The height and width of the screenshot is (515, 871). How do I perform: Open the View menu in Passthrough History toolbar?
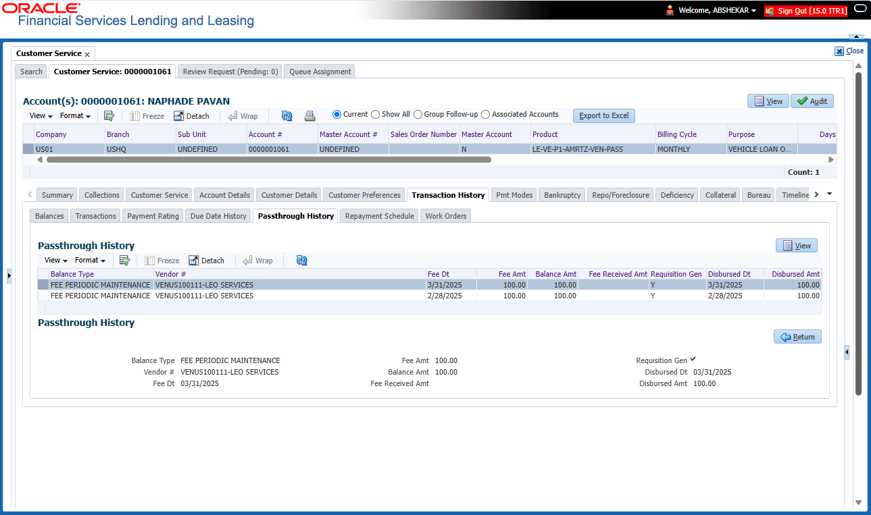point(56,261)
